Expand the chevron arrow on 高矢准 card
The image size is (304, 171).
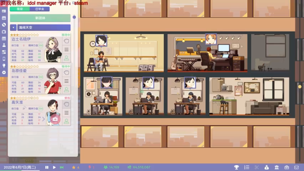tap(43, 119)
